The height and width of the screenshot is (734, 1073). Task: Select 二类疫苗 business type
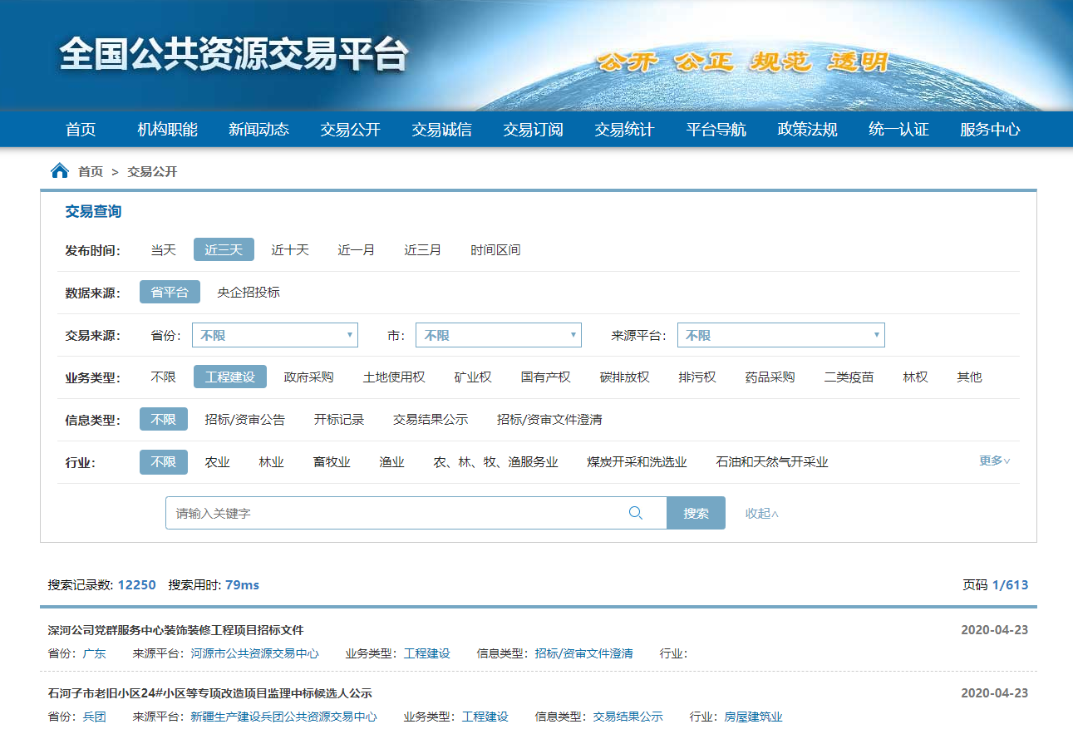849,377
